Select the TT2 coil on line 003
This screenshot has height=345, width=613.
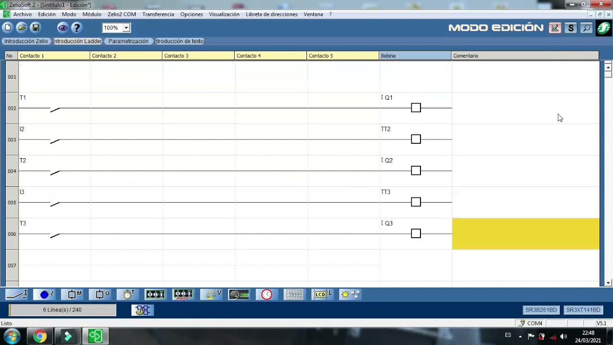[416, 139]
